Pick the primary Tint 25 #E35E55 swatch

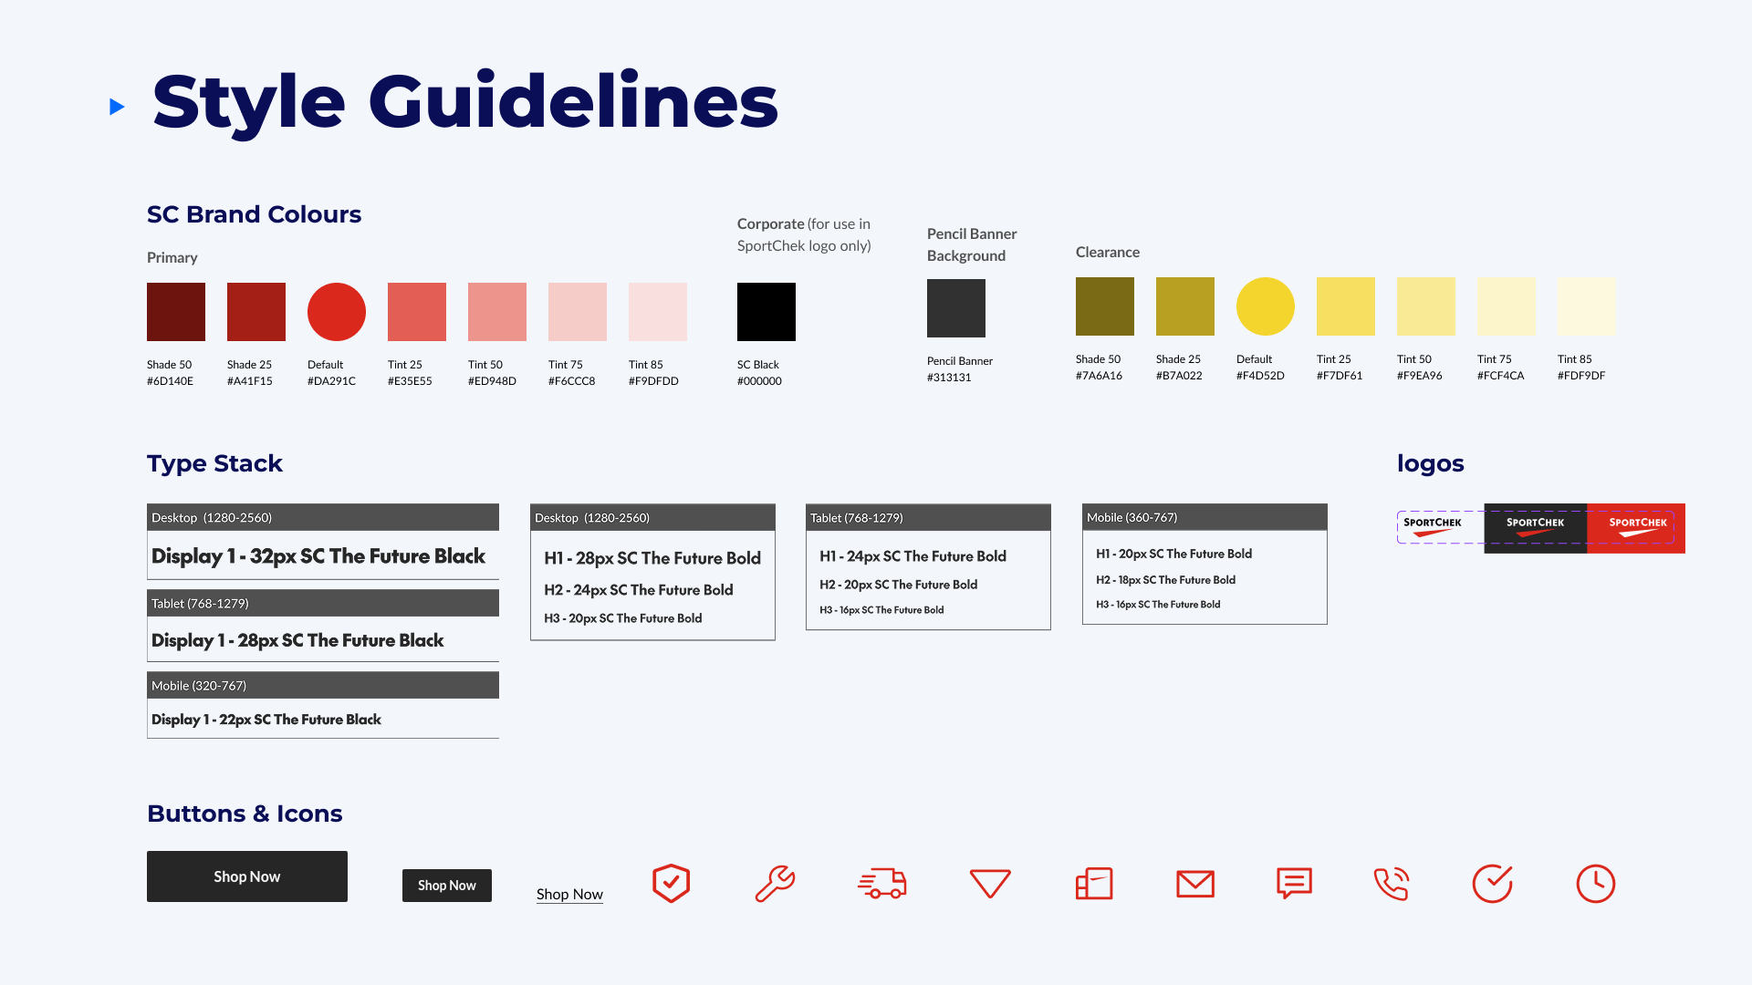417,312
